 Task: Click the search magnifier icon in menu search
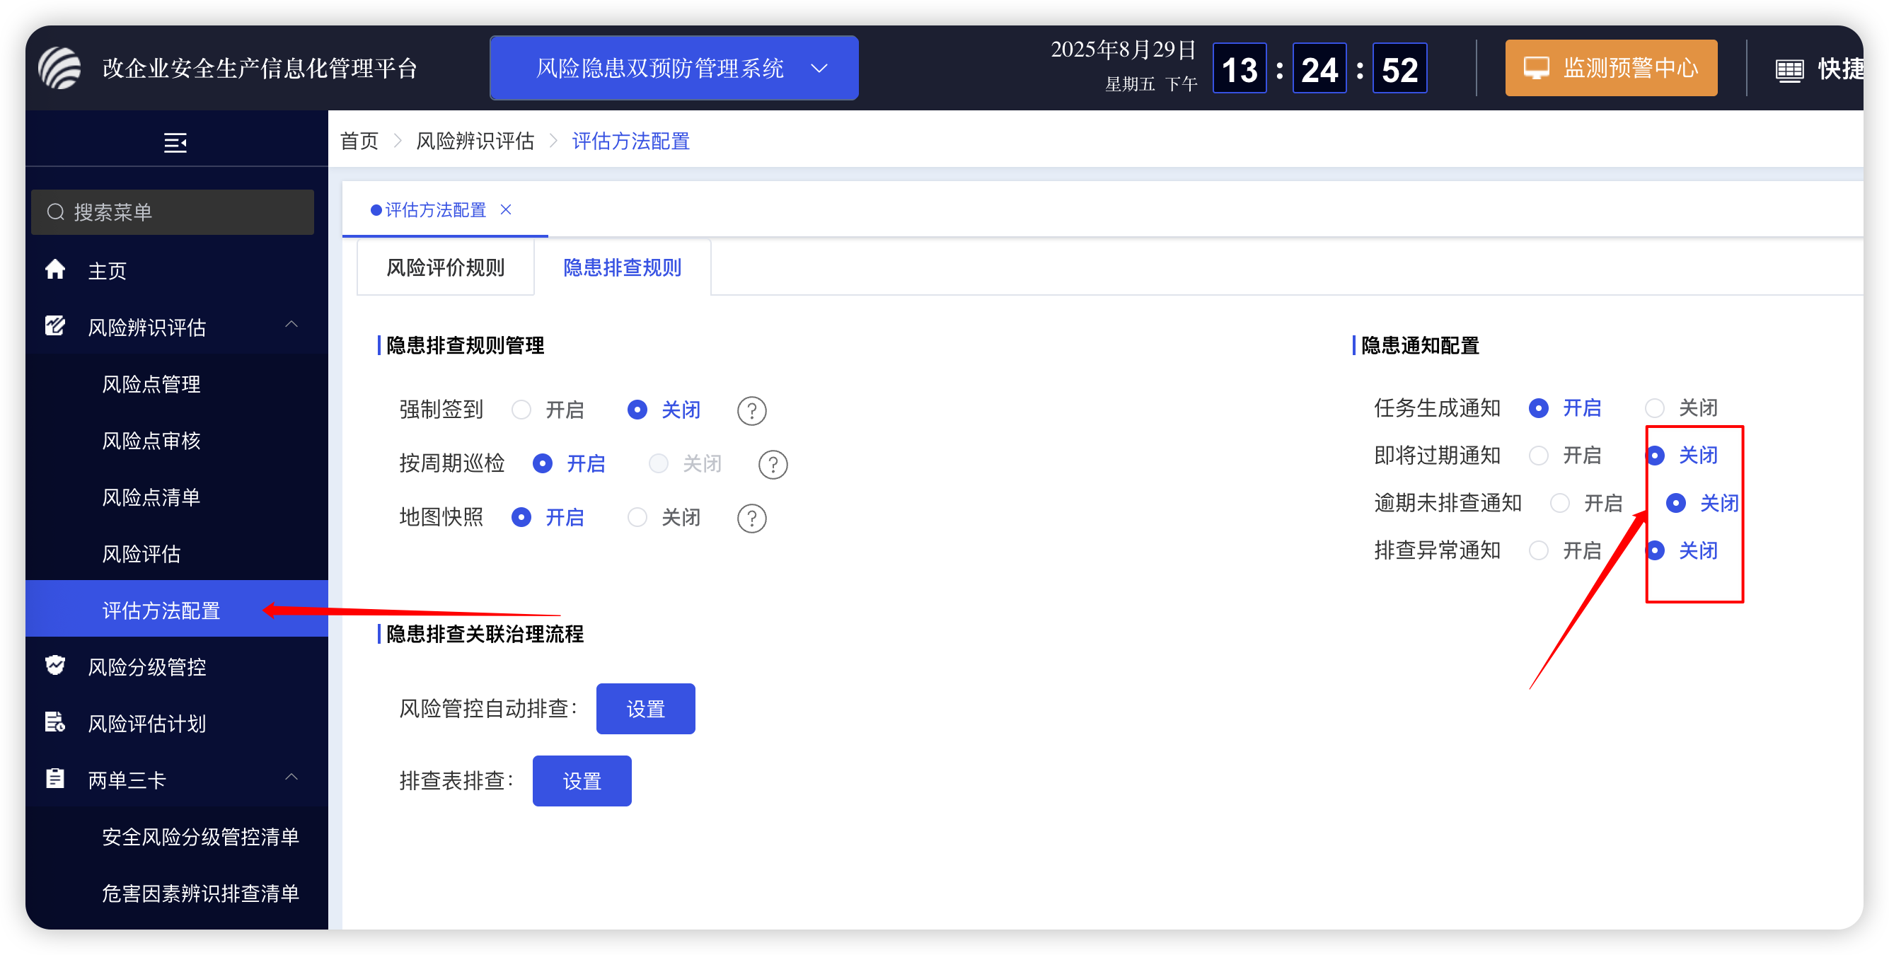click(56, 212)
